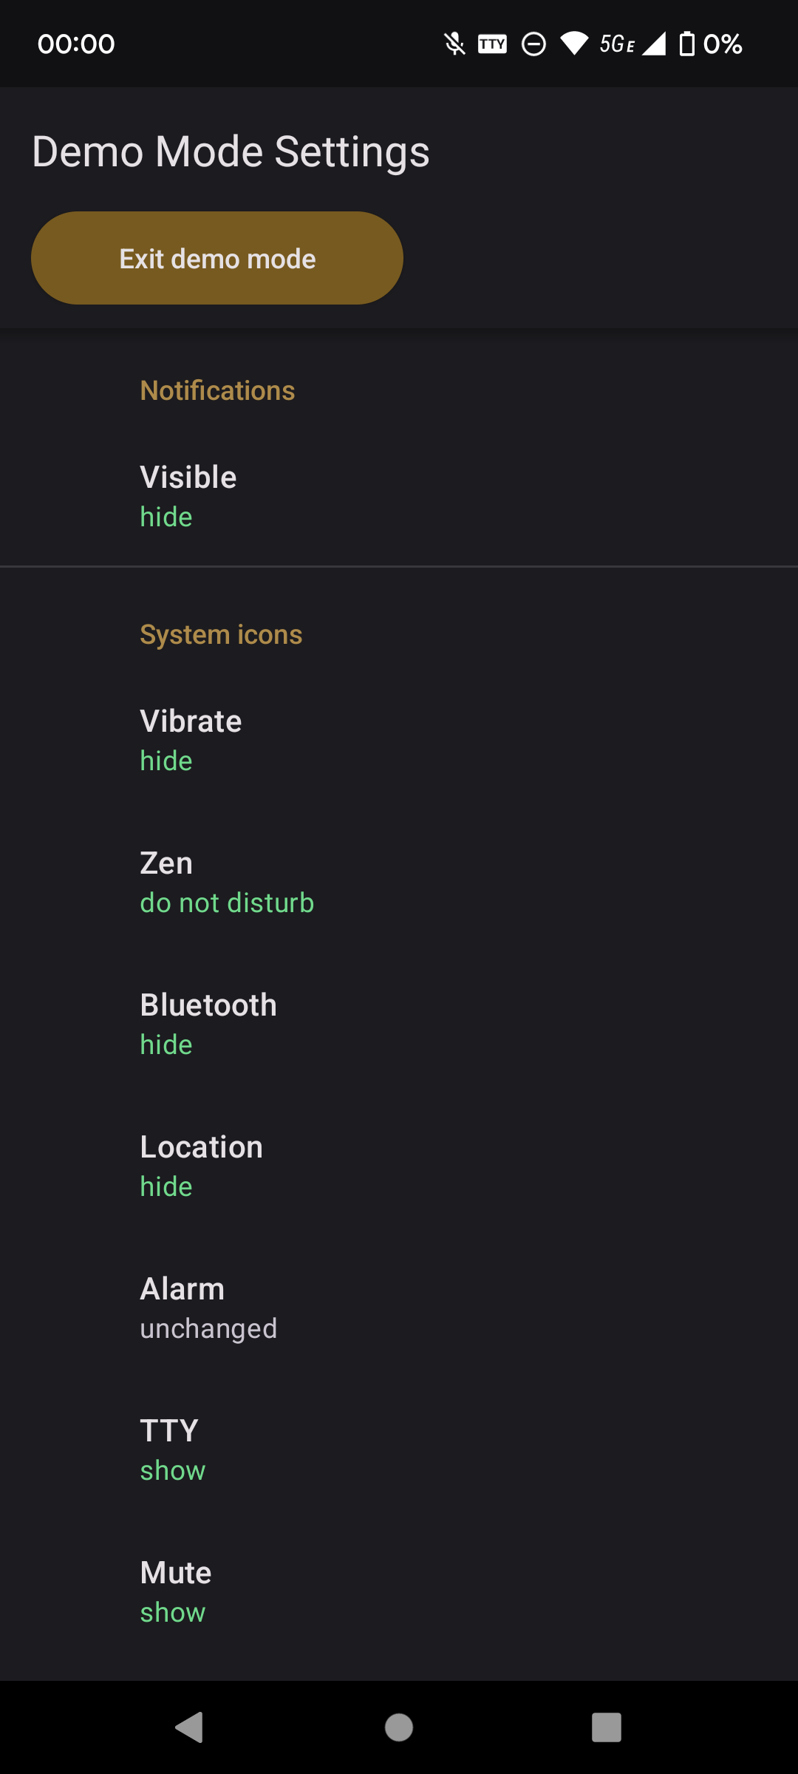The height and width of the screenshot is (1774, 798).
Task: Tap the Wi-Fi signal icon
Action: pyautogui.click(x=574, y=44)
